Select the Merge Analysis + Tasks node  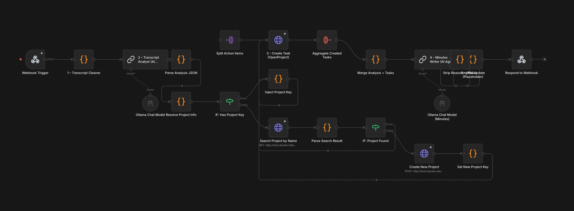pos(375,60)
